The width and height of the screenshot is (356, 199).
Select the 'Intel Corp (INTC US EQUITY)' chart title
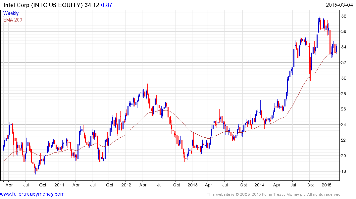tap(43, 5)
